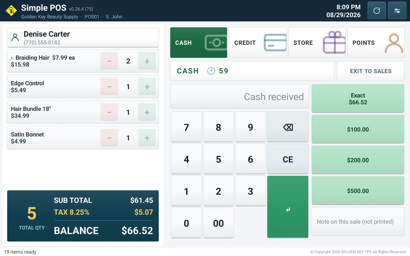Decrease Satin Bonnet quantity

(109, 138)
